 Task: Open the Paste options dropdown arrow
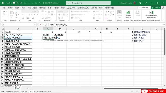12,18
